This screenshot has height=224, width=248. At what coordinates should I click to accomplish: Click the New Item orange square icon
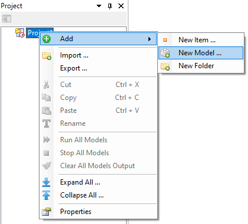(x=165, y=40)
